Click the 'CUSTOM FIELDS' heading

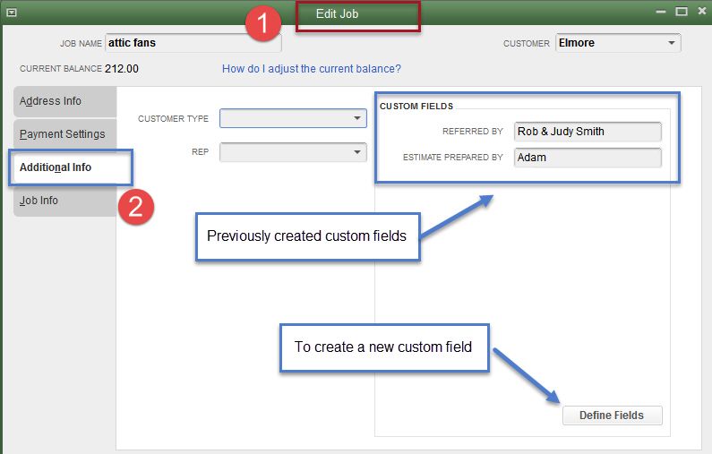point(416,107)
